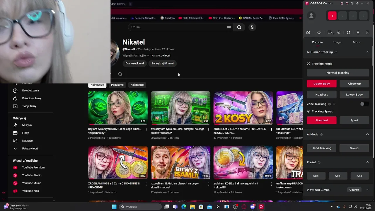Click the Preset info icon

319,162
